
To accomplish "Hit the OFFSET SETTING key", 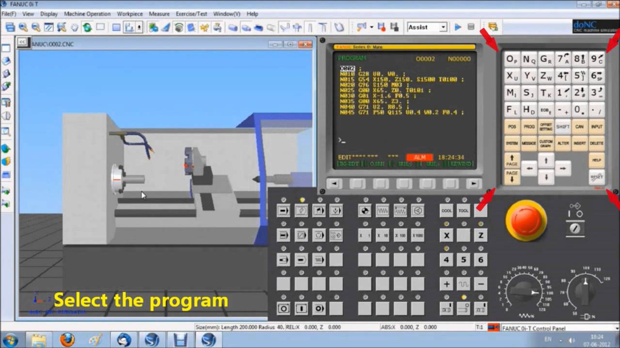I will 546,127.
